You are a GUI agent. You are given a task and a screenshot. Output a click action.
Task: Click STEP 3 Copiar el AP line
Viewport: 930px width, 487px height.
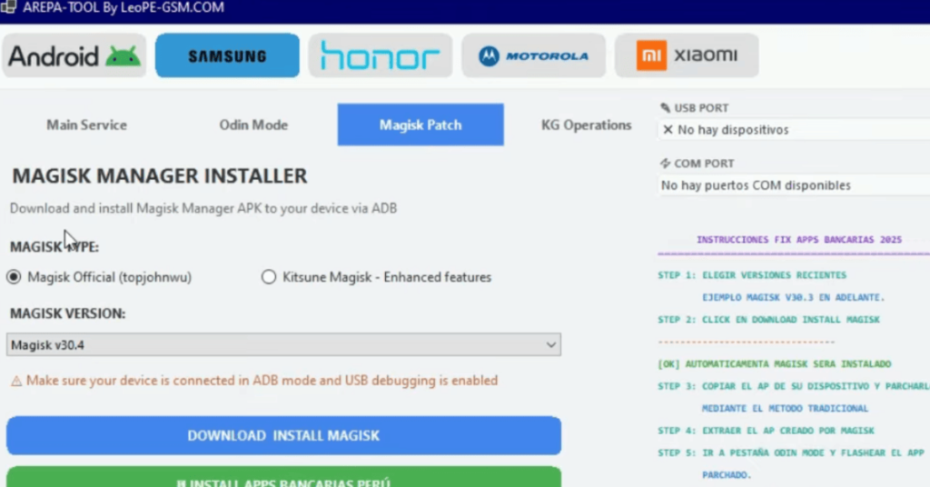tap(794, 386)
